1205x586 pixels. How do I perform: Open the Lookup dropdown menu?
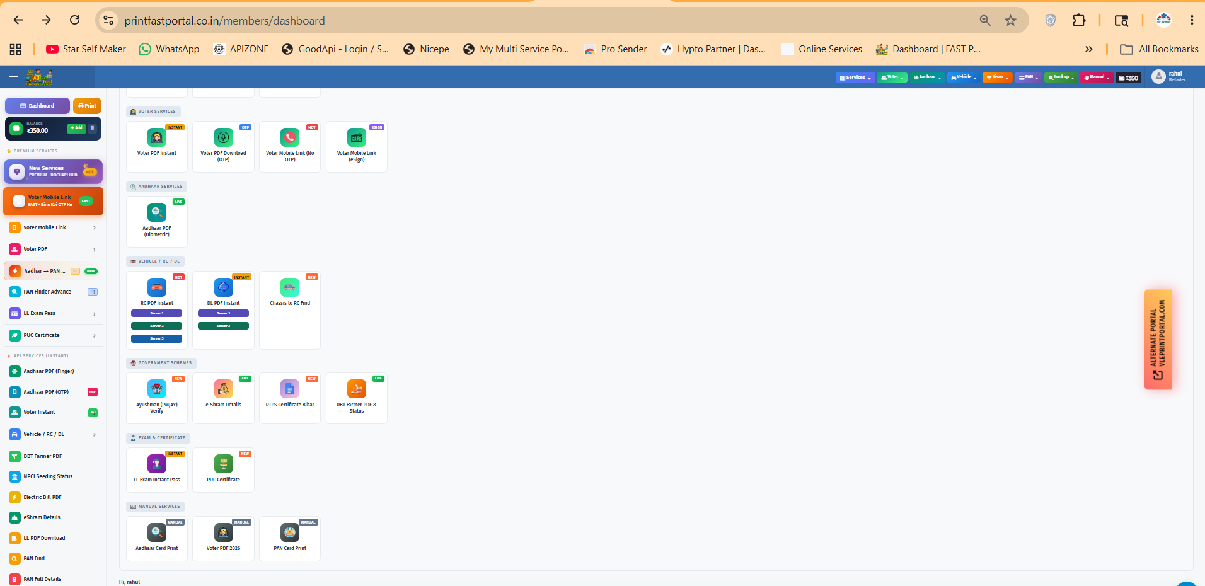1061,78
